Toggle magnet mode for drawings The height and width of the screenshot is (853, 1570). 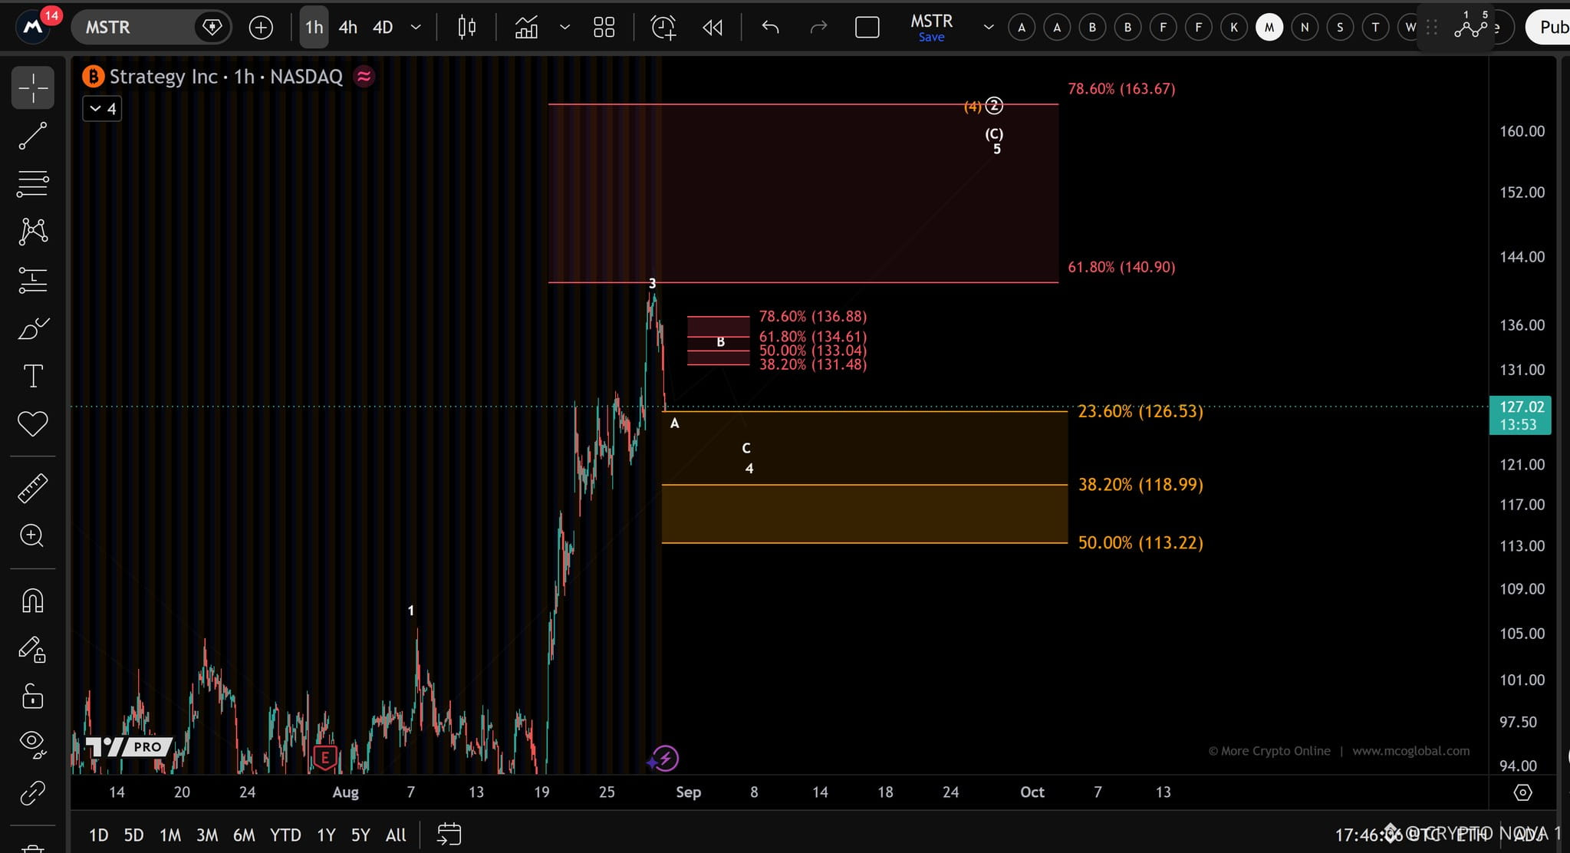pos(33,600)
